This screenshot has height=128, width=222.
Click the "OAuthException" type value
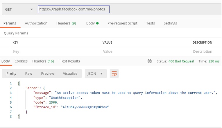tap(65, 98)
